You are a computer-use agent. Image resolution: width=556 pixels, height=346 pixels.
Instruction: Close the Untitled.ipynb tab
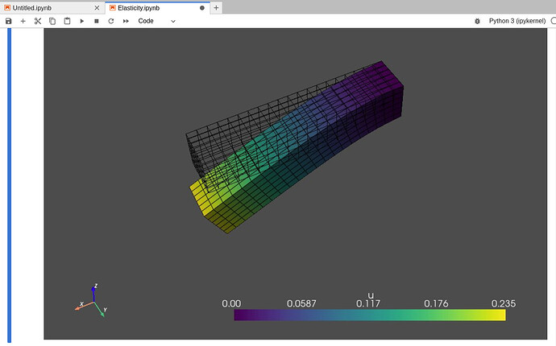coord(97,8)
